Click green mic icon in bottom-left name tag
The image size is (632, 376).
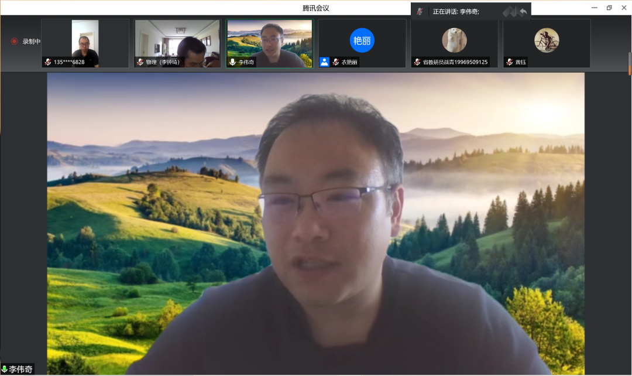pos(5,369)
